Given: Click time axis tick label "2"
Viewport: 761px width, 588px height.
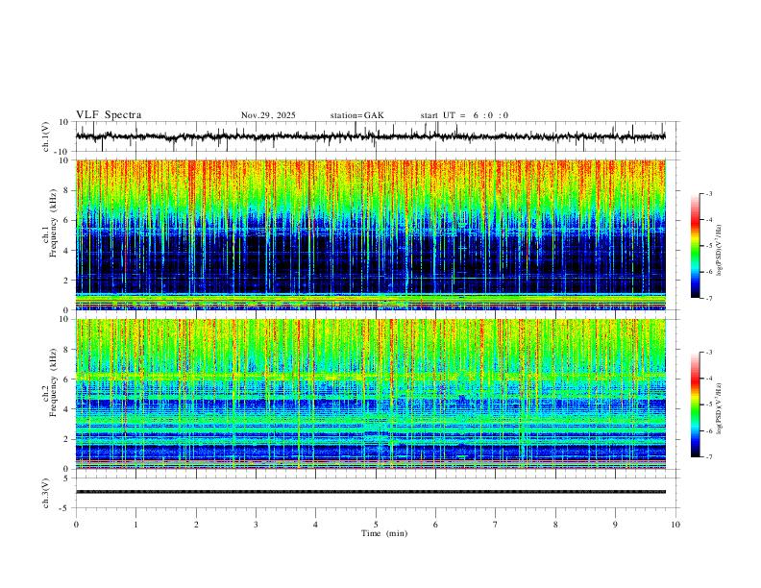Looking at the screenshot, I should 196,525.
